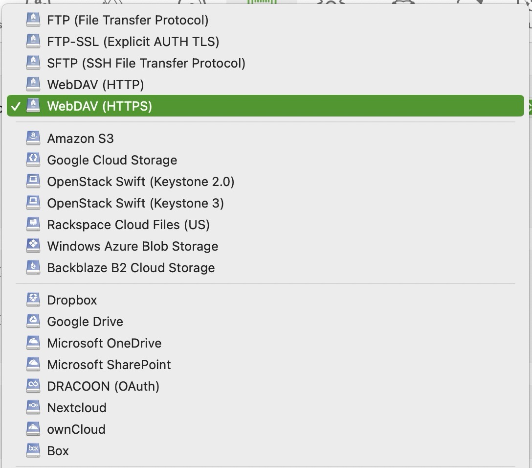Click the DRACOON infinity icon
532x468 pixels.
(33, 386)
